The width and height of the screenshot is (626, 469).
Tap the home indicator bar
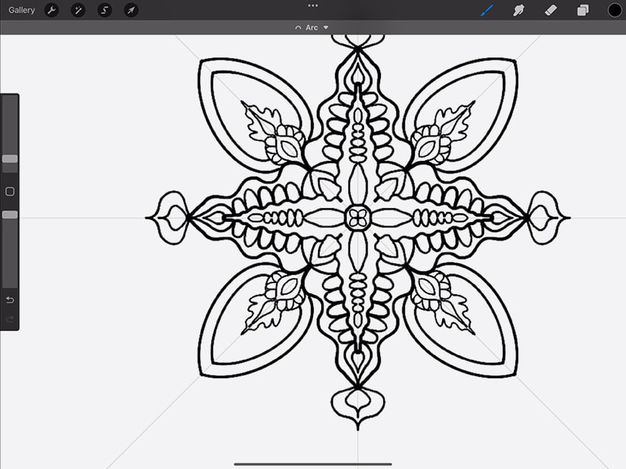[313, 464]
